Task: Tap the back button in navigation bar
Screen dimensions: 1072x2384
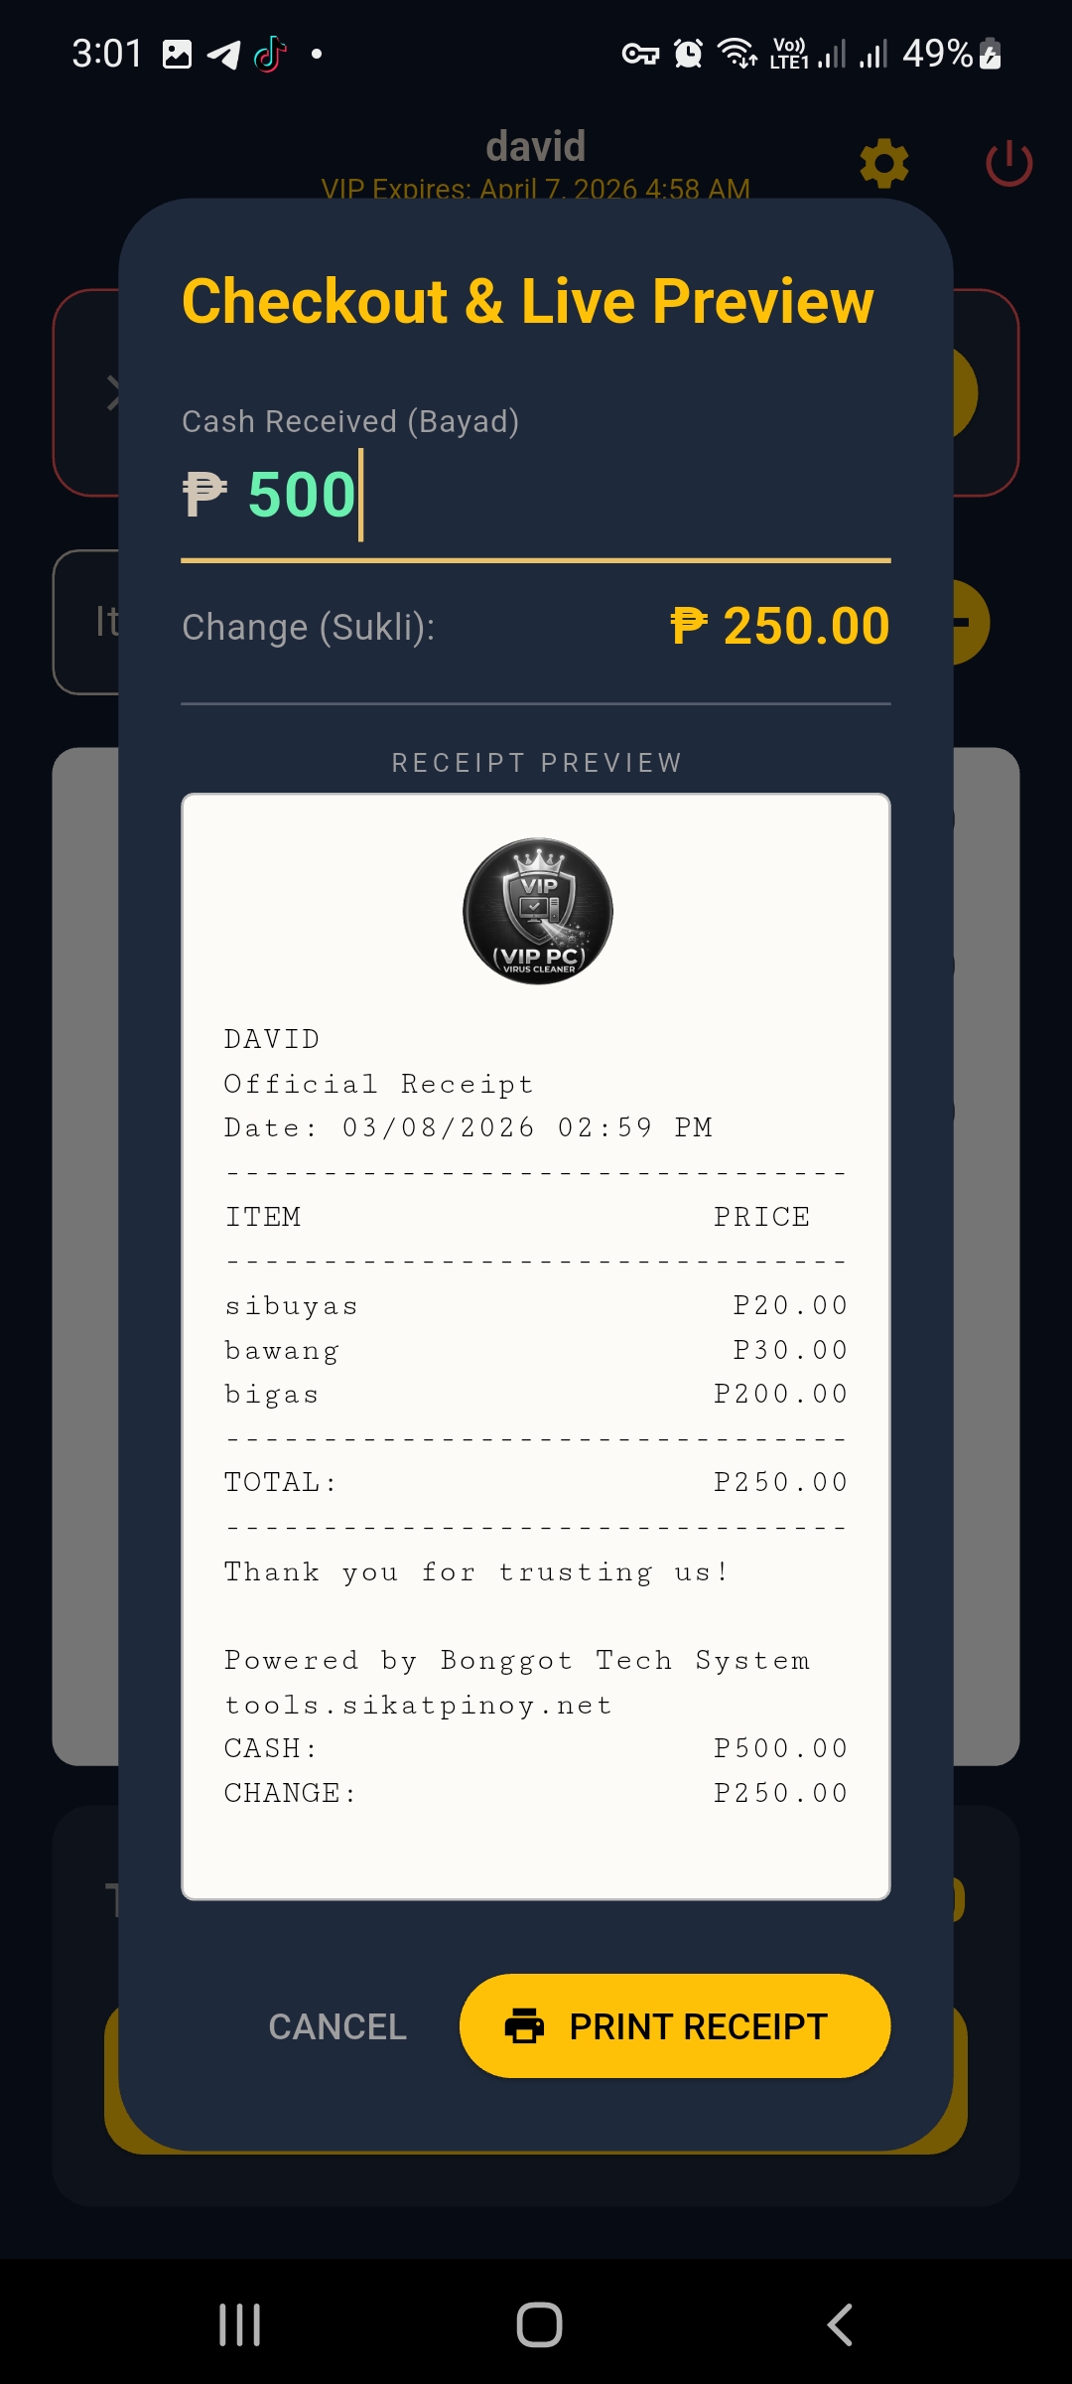Action: 837,2323
